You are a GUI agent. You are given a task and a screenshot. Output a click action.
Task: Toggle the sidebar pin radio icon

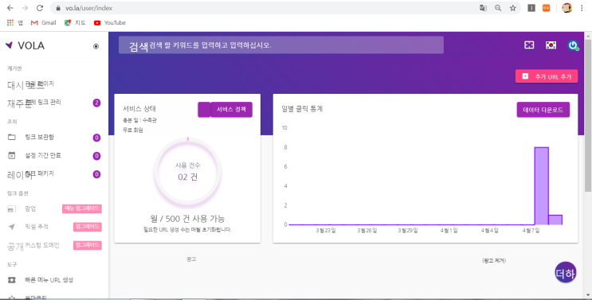tap(96, 46)
